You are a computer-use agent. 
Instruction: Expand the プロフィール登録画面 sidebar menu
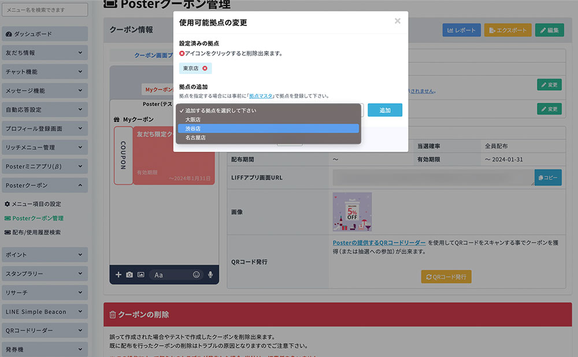click(x=45, y=129)
